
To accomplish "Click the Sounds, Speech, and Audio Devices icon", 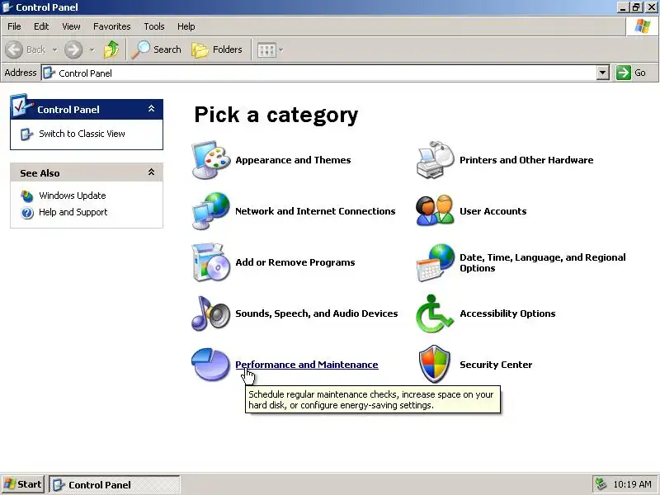I will coord(211,313).
